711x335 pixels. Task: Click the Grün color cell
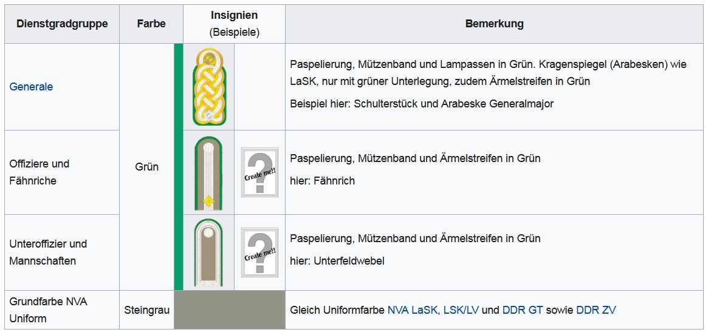coord(146,167)
